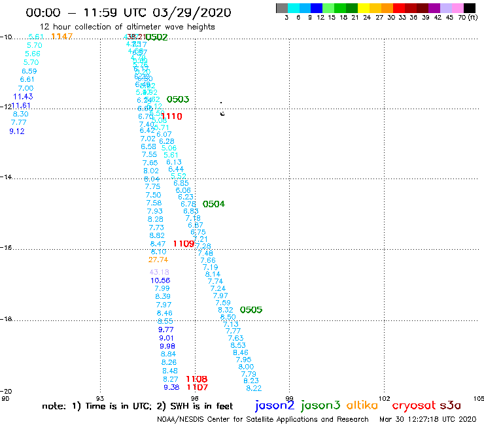Select the cyan swatch in color legend
Screen dimensions: 484x425
pyautogui.click(x=294, y=8)
